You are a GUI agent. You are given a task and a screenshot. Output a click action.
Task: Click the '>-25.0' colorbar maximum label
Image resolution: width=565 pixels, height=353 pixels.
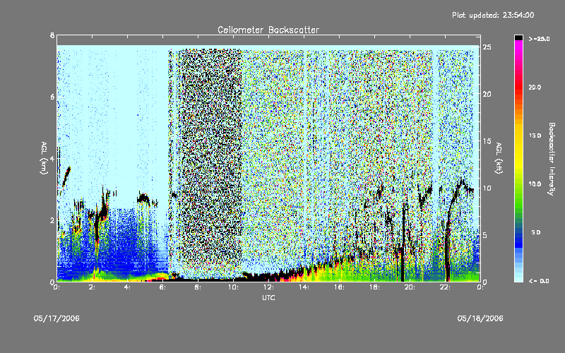[x=539, y=39]
